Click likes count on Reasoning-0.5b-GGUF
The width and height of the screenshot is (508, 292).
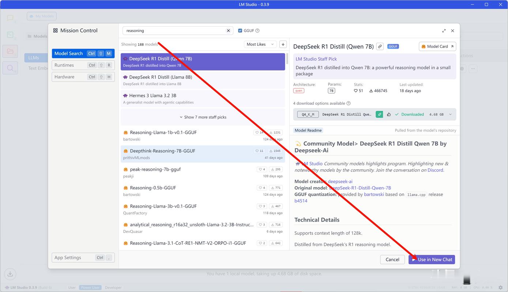(x=262, y=188)
